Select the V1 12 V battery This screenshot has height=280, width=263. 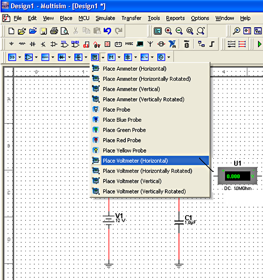pyautogui.click(x=109, y=220)
